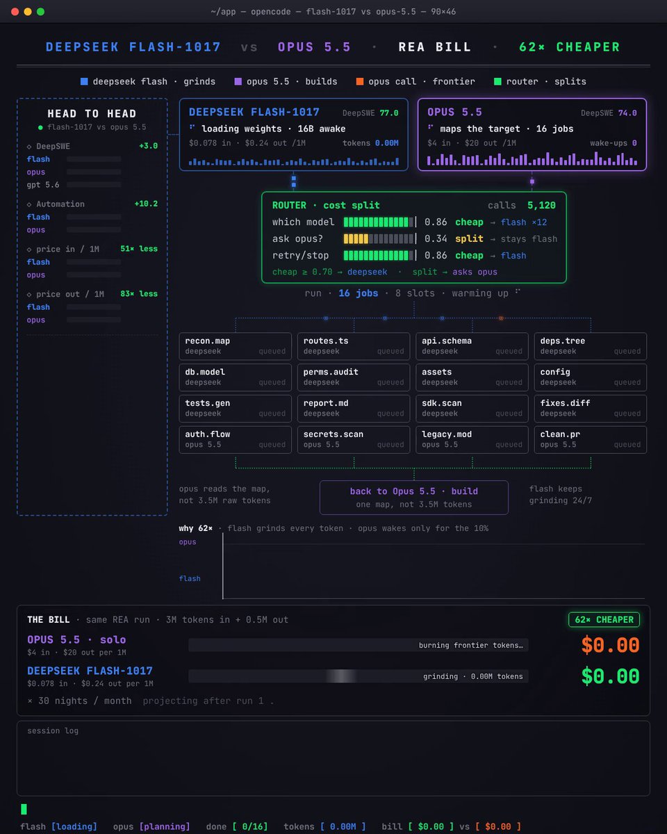667x834 pixels.
Task: Click the spinner icon before loading weights
Action: 192,128
